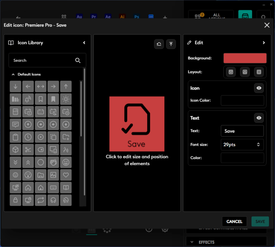This screenshot has width=275, height=247.
Task: Open the red Background color swatch
Action: click(245, 58)
